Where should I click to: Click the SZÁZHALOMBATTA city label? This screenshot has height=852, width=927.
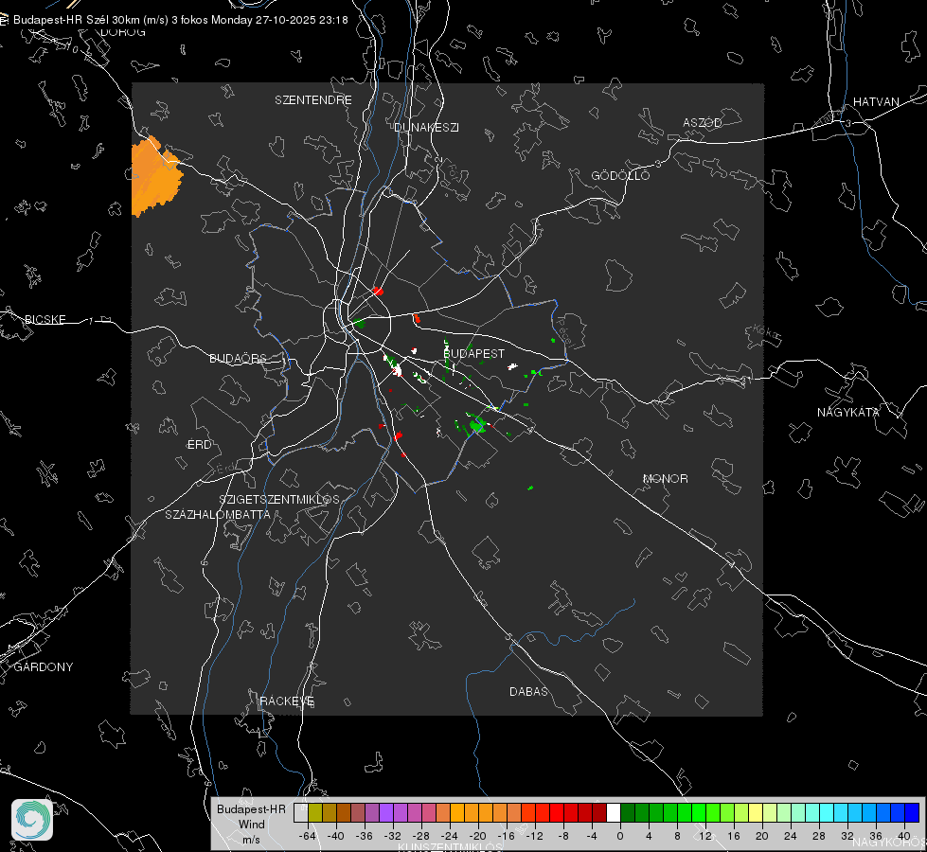pos(218,514)
